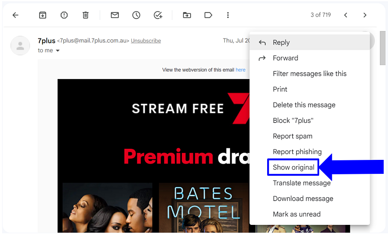
Task: Choose Reply from the menu
Action: tap(310, 42)
